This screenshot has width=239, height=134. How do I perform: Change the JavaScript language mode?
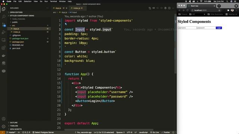pos(143,133)
